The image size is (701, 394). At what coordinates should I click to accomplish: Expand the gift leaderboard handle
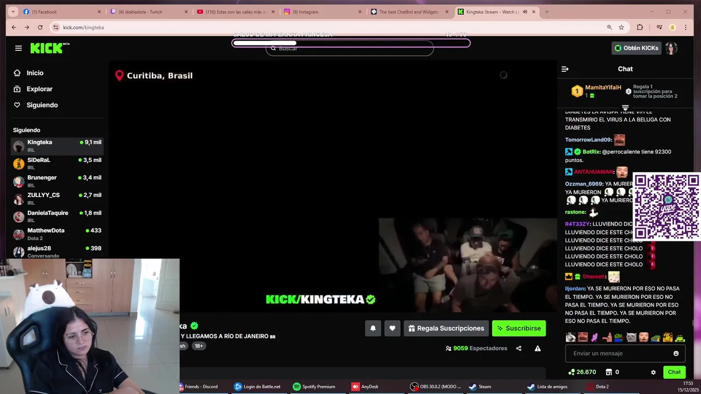click(625, 108)
